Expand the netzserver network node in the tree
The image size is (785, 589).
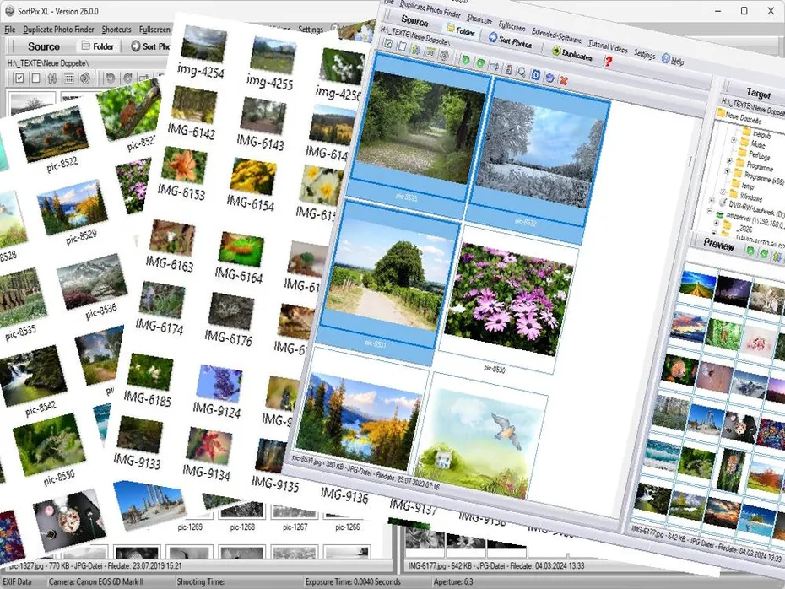(x=711, y=211)
